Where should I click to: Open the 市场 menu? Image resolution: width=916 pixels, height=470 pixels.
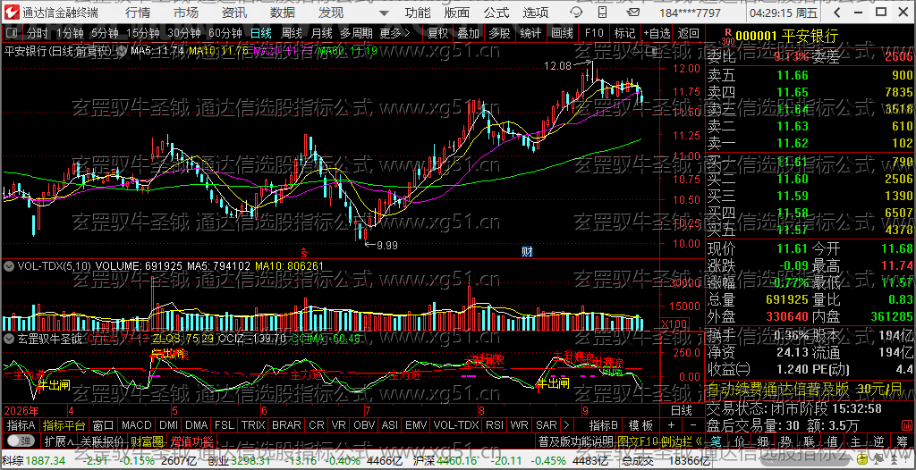point(186,13)
